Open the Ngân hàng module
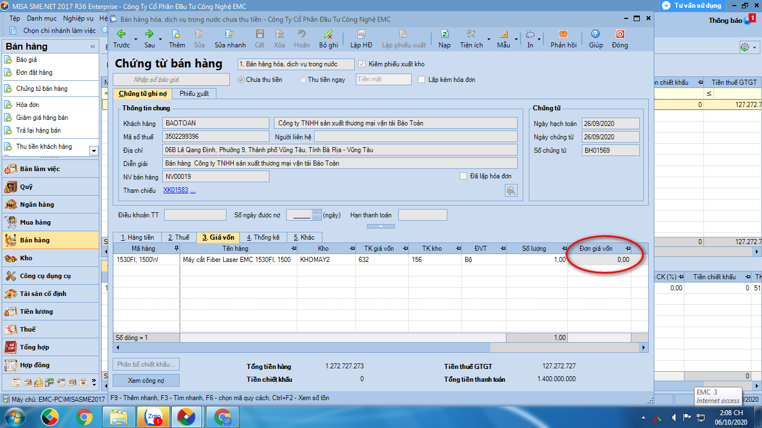Image resolution: width=762 pixels, height=428 pixels. click(x=50, y=205)
